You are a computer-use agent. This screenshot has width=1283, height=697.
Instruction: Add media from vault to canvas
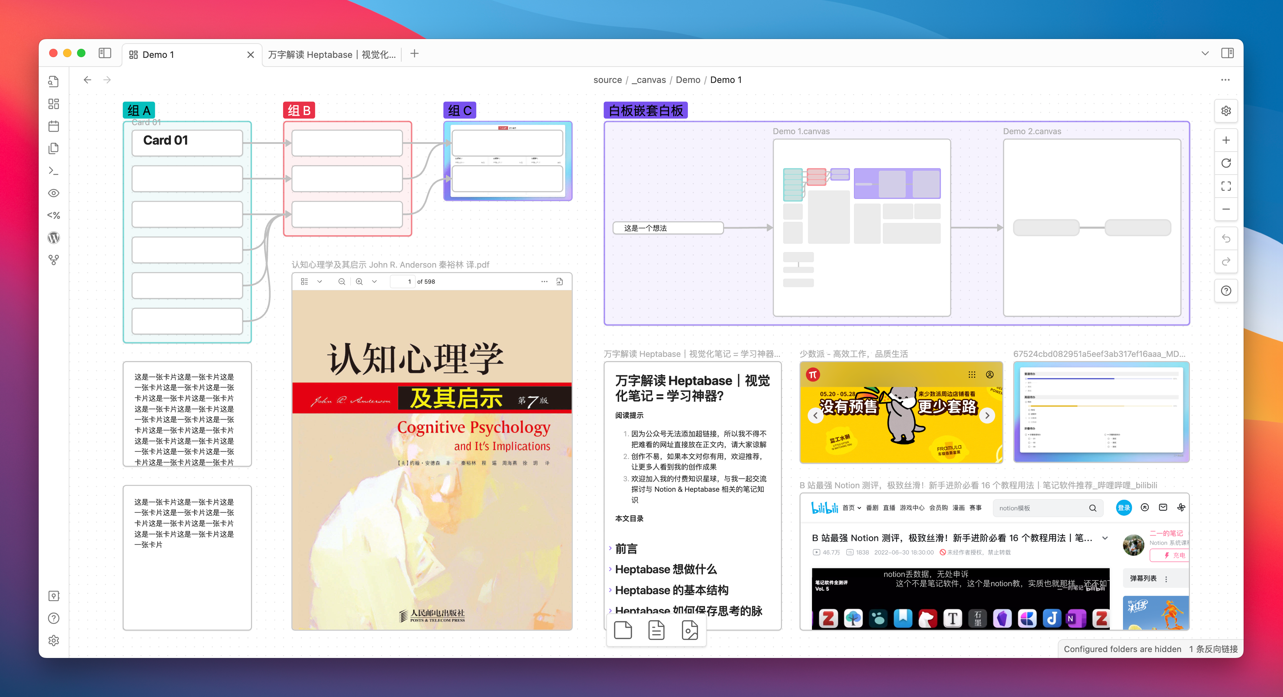click(x=690, y=630)
